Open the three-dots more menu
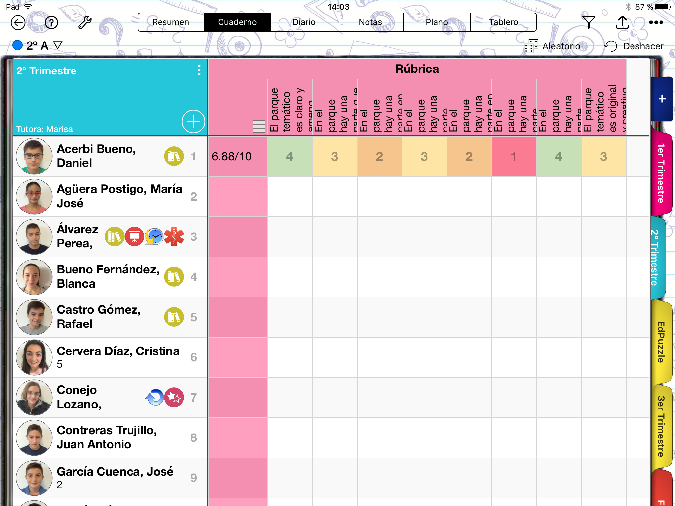 coord(656,22)
